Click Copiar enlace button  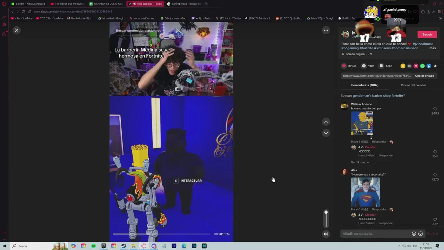pos(424,76)
